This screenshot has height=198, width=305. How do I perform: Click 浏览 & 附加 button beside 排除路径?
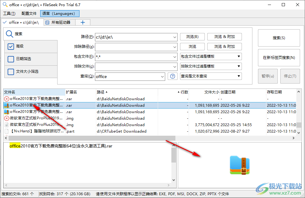(225, 47)
